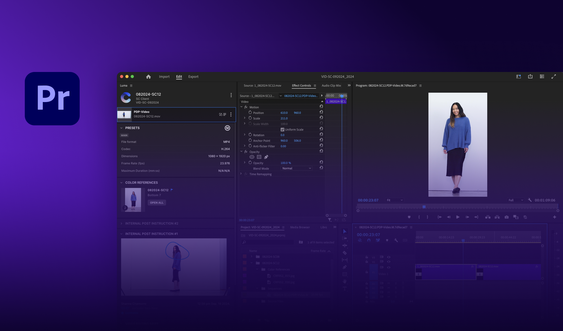This screenshot has height=331, width=563.
Task: Click Go to In point button
Action: coord(439,217)
